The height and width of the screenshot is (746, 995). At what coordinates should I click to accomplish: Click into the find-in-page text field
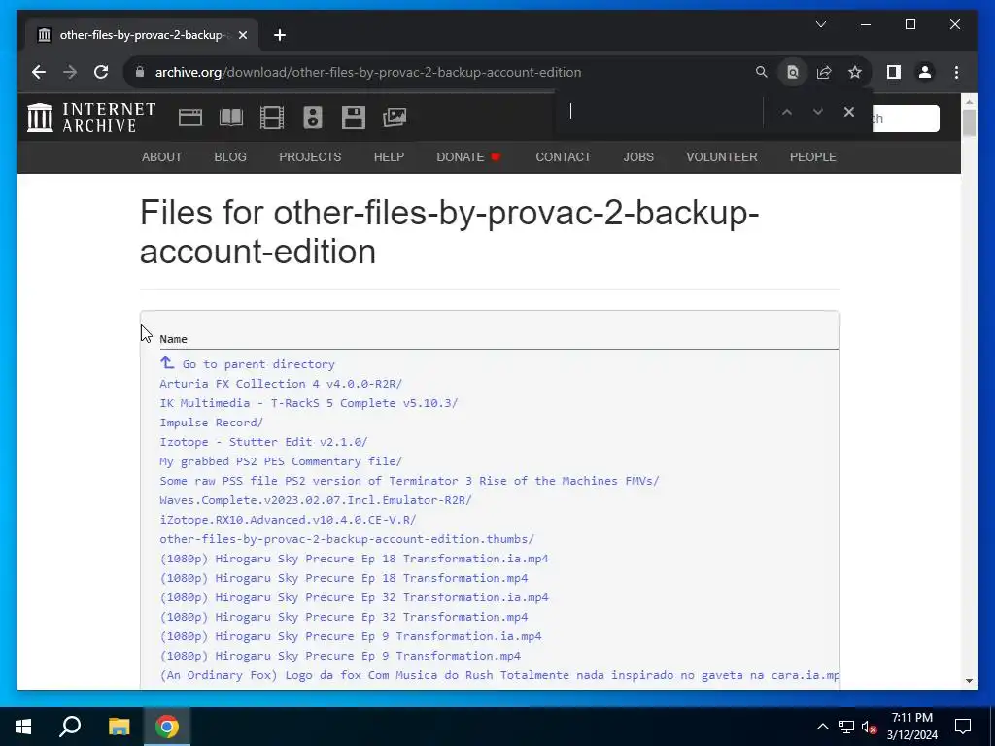pyautogui.click(x=660, y=112)
